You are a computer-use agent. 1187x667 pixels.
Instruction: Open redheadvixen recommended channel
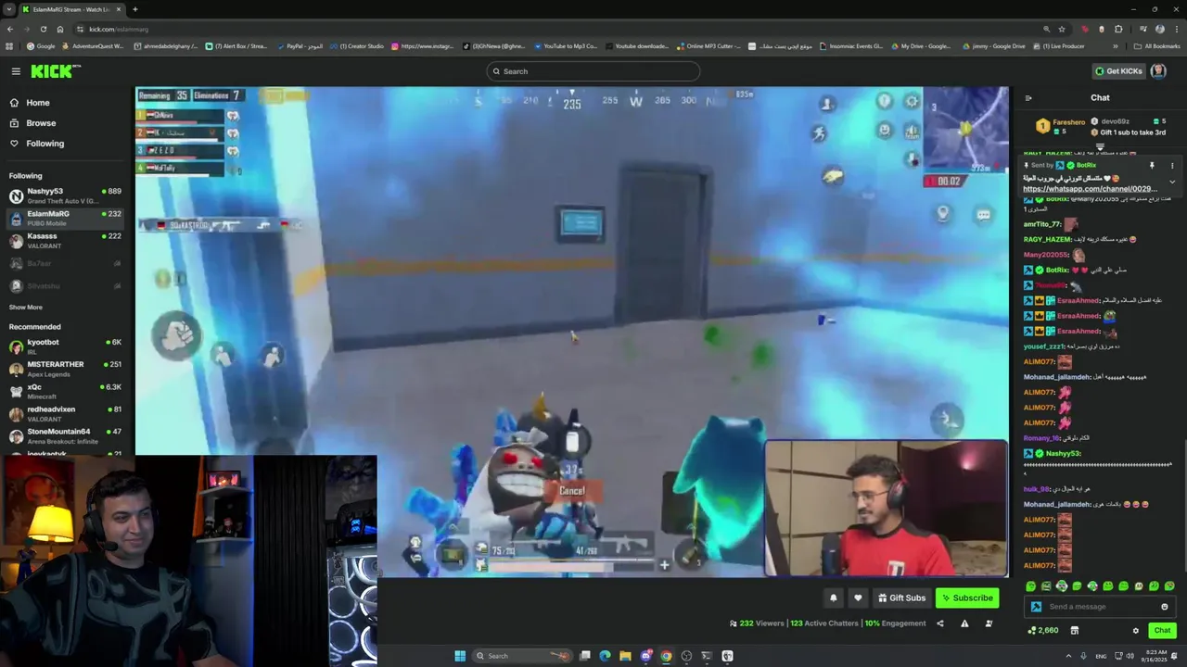[65, 413]
